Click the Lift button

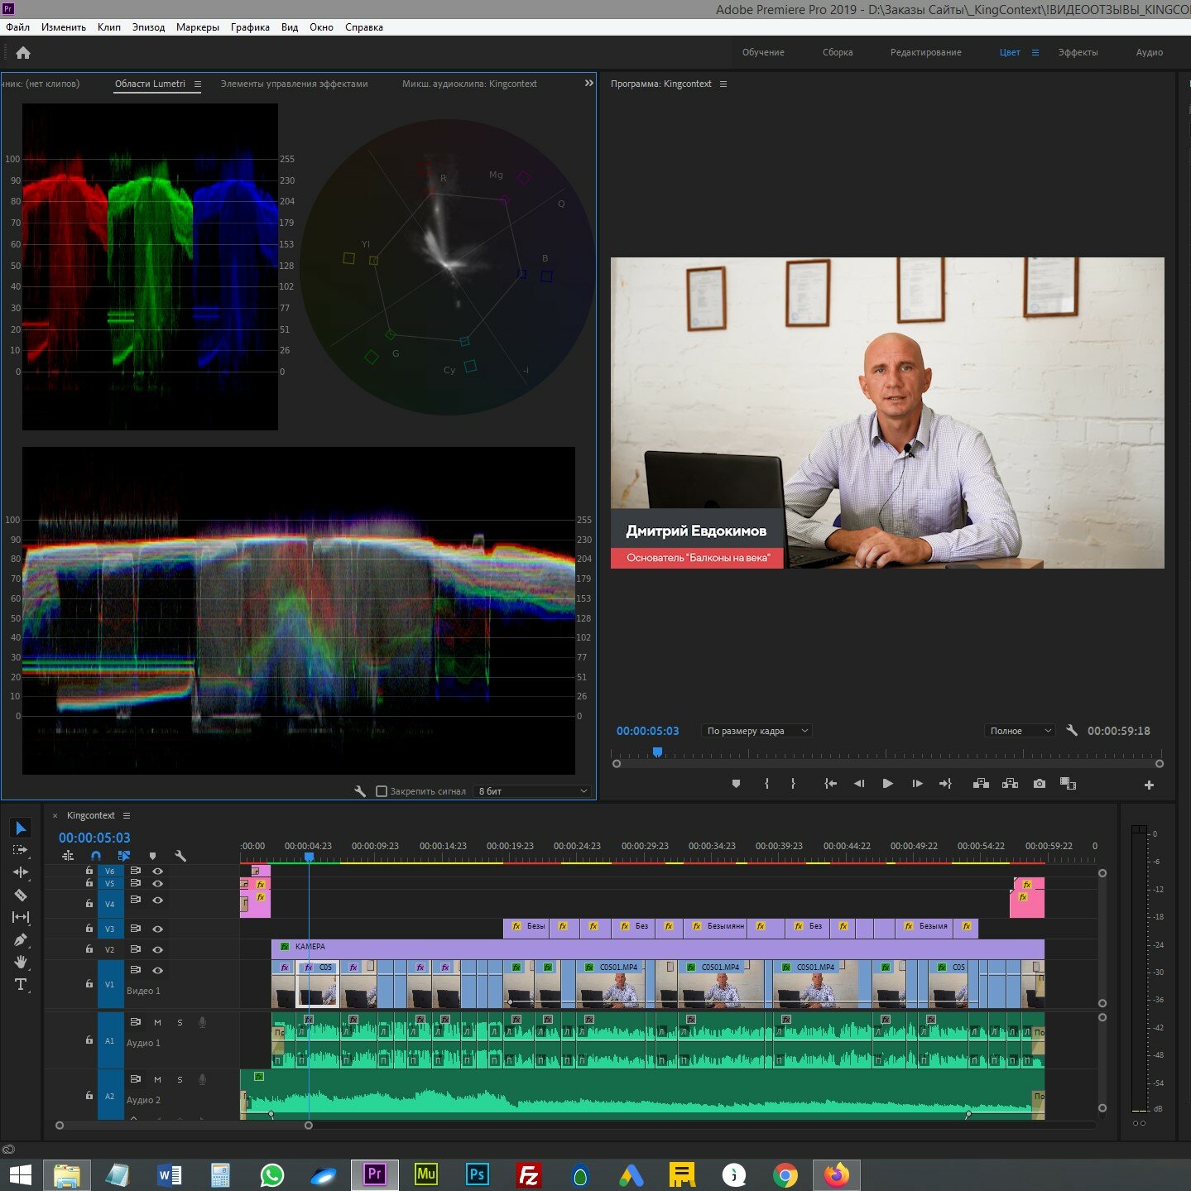tap(981, 784)
